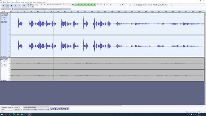Viewport: 206px width, 116px height.
Task: Click the Undo icon
Action: point(148,5)
